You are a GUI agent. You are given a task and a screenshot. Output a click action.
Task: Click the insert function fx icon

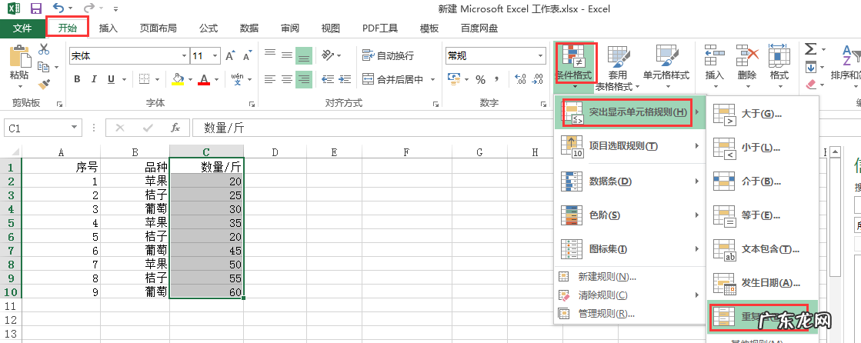[x=175, y=128]
